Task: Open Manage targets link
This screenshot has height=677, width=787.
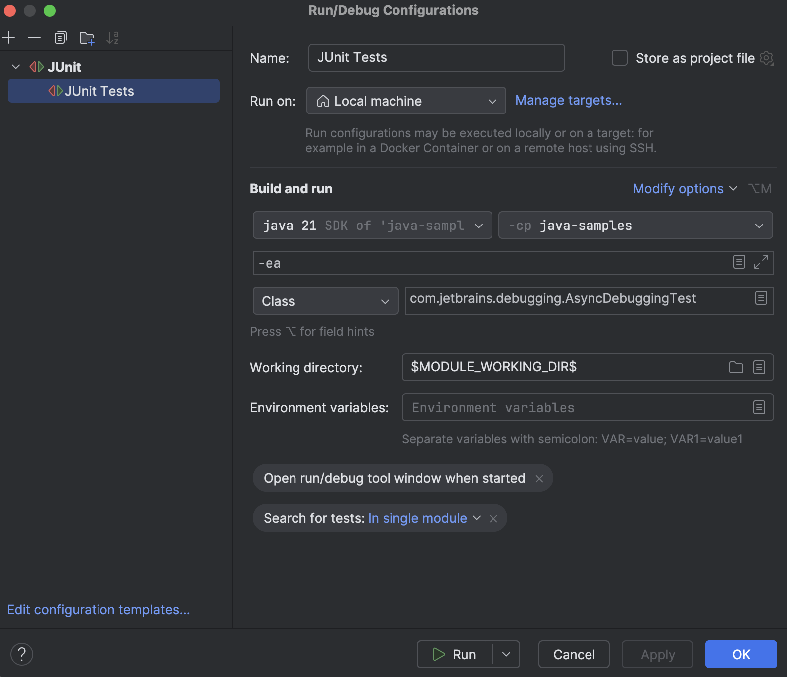Action: (x=569, y=100)
